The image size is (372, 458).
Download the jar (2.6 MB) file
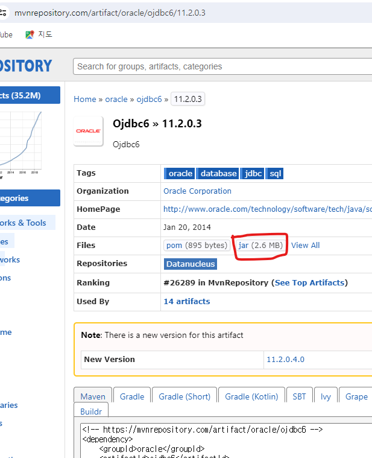(x=260, y=246)
